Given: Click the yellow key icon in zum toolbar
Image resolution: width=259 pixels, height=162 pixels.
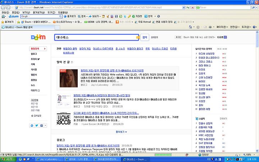Looking at the screenshot, I should [x=129, y=16].
